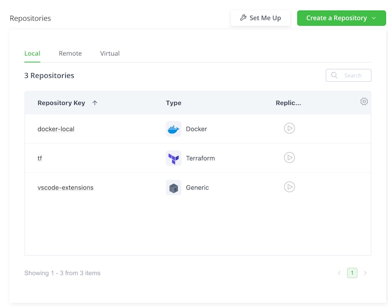Click the Set Me Up button
The image size is (388, 307).
(260, 18)
